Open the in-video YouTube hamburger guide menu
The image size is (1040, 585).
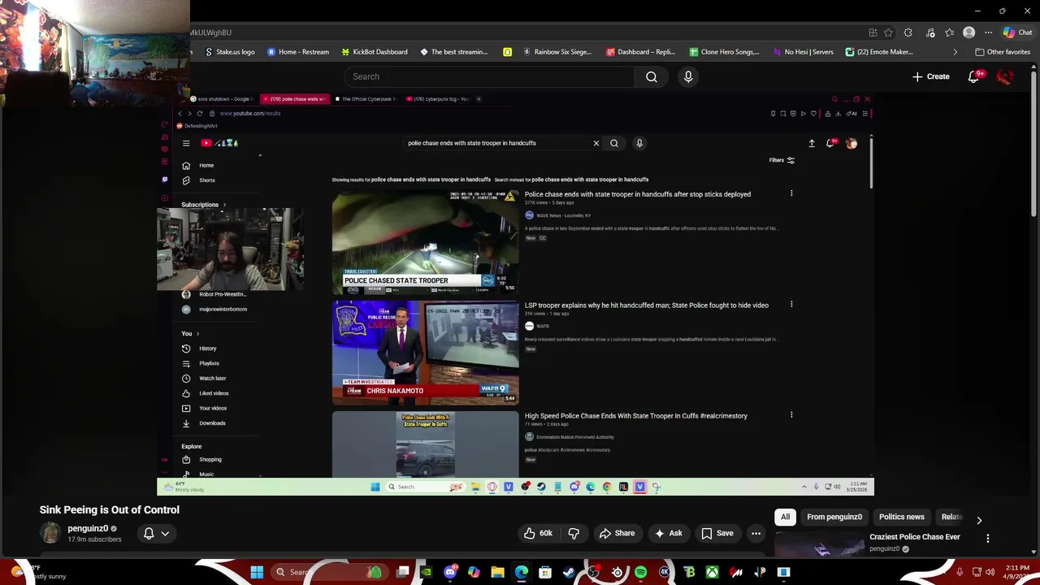point(186,143)
